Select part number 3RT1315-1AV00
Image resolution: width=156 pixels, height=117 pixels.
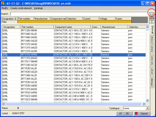click(x=29, y=51)
